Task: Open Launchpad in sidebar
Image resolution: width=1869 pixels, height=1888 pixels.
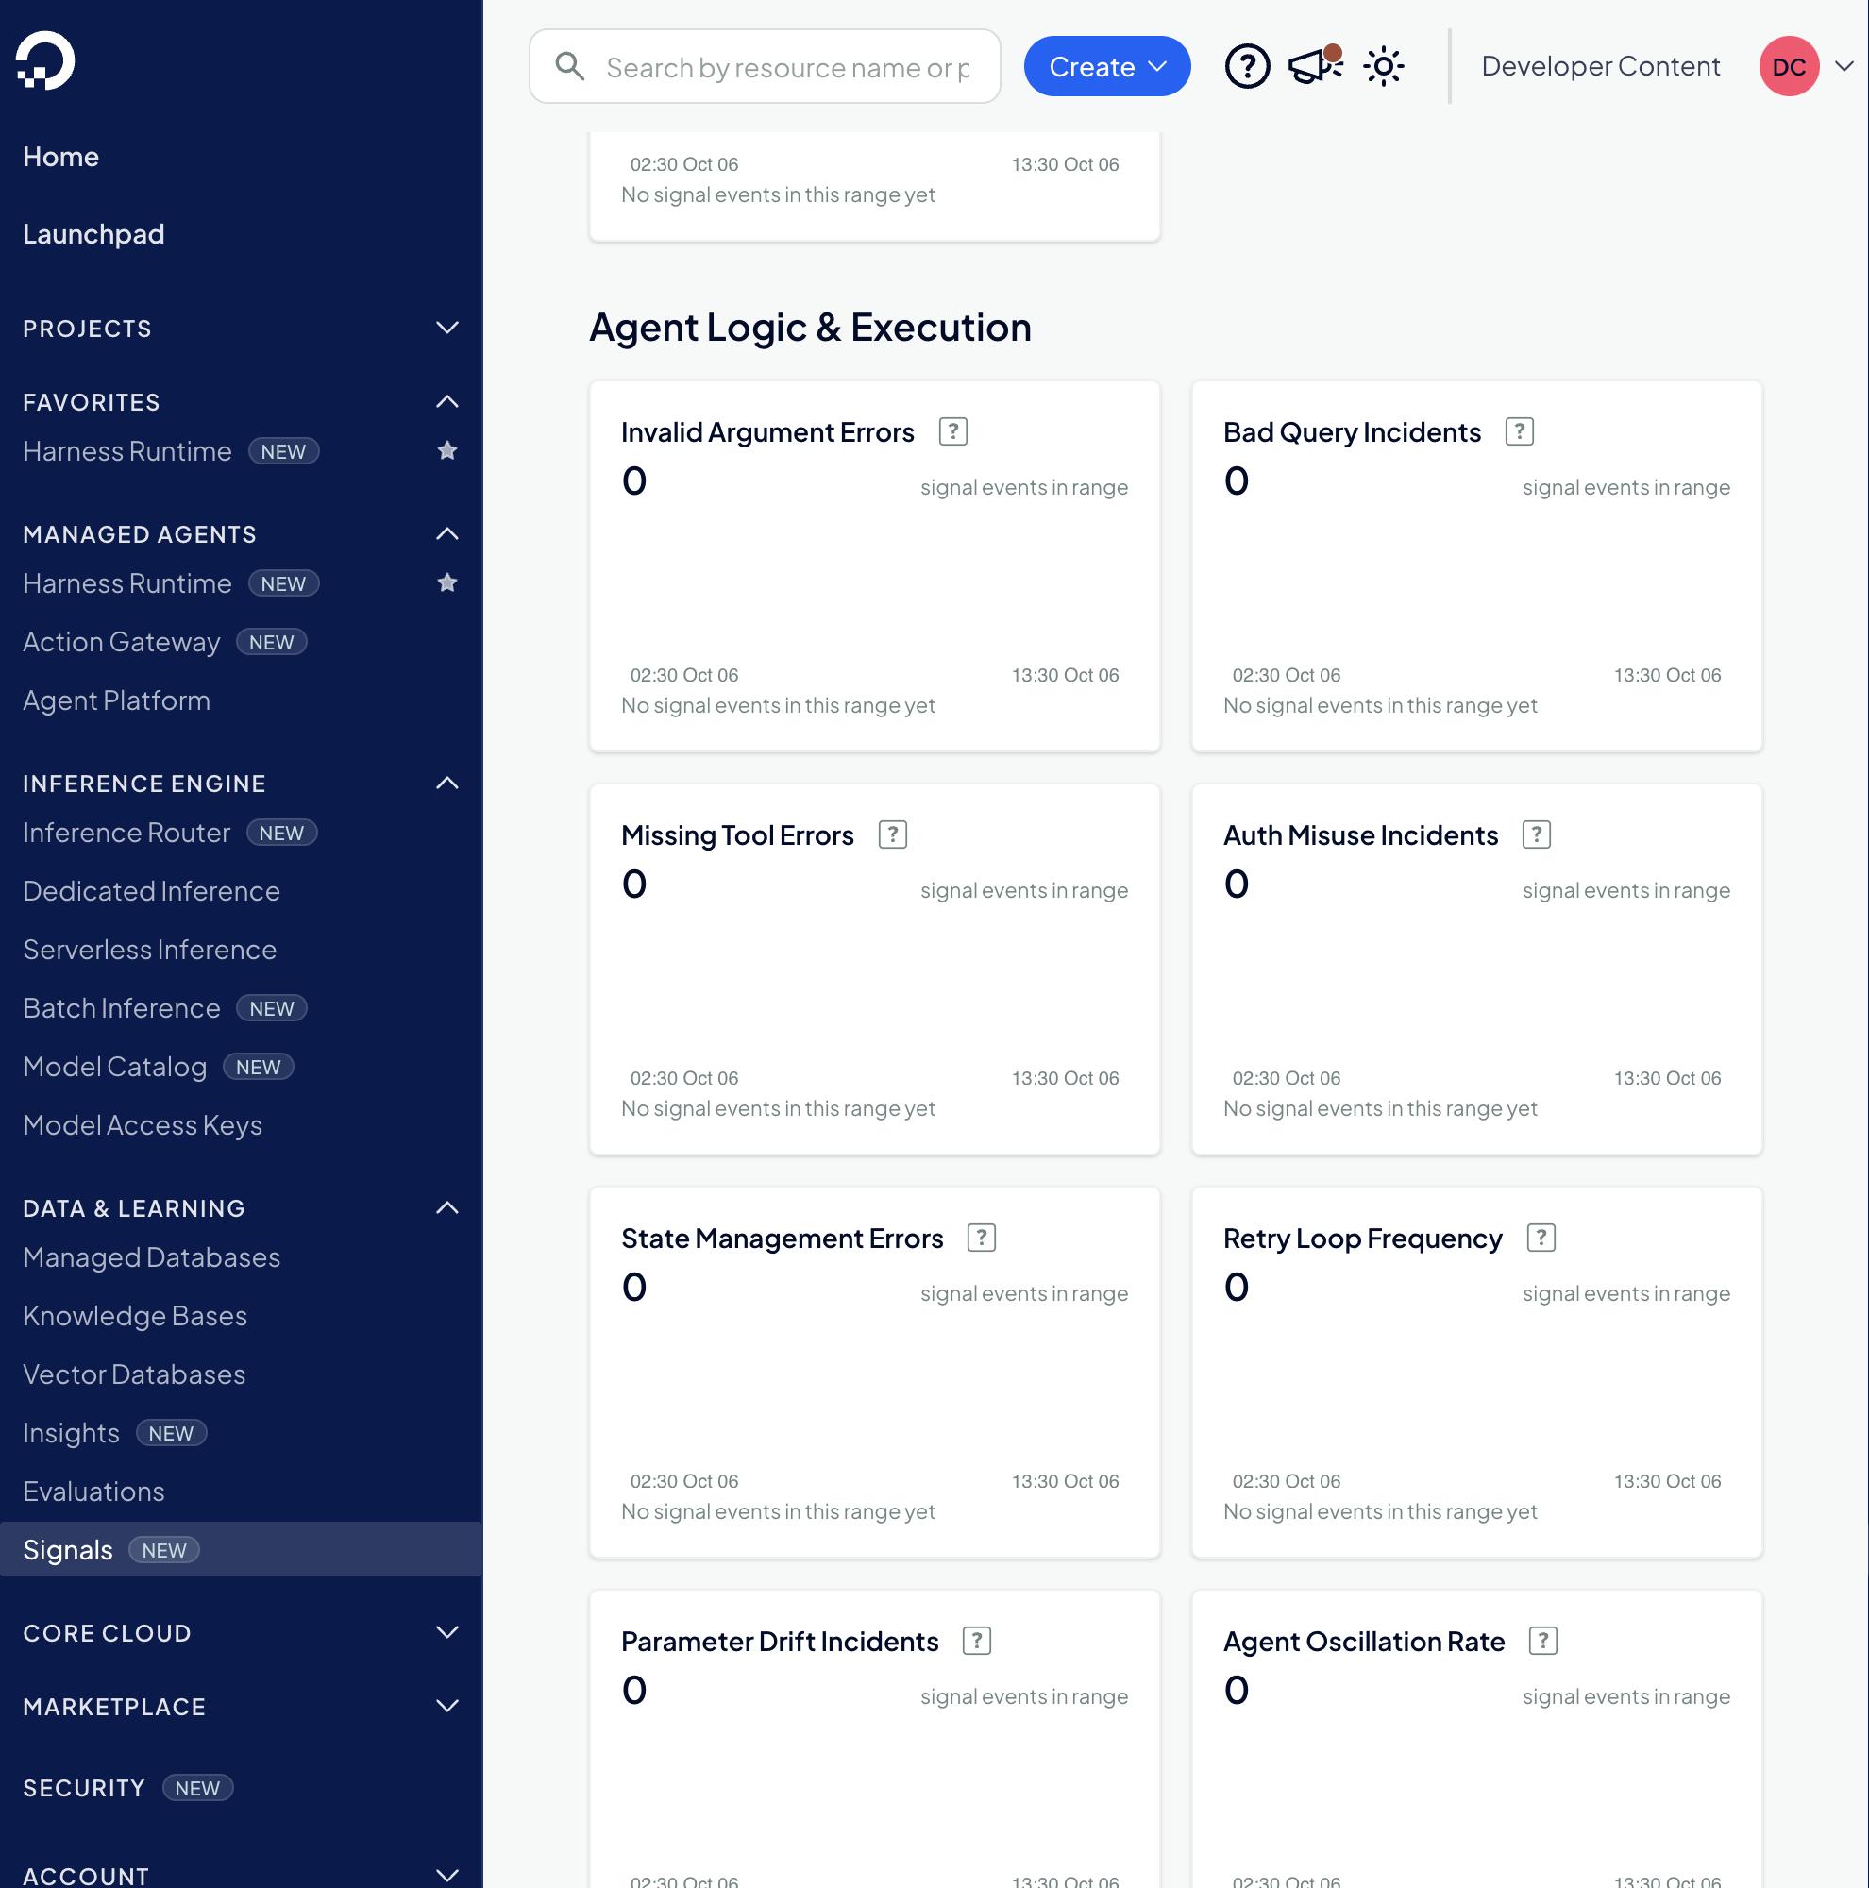Action: 93,234
